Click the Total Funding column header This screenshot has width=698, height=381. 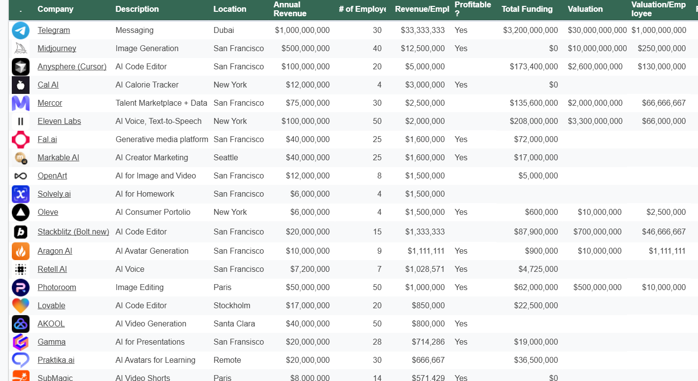[527, 9]
